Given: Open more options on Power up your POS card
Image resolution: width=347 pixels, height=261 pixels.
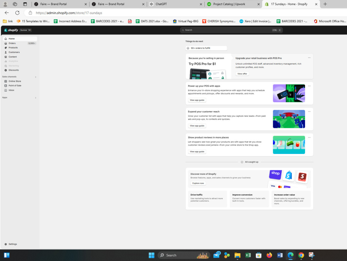Looking at the screenshot, I should coord(309,86).
